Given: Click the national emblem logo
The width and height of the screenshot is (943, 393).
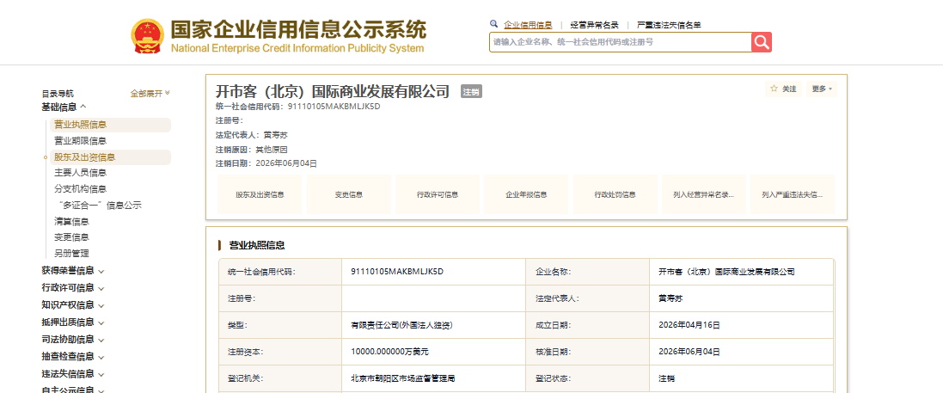Looking at the screenshot, I should [147, 37].
